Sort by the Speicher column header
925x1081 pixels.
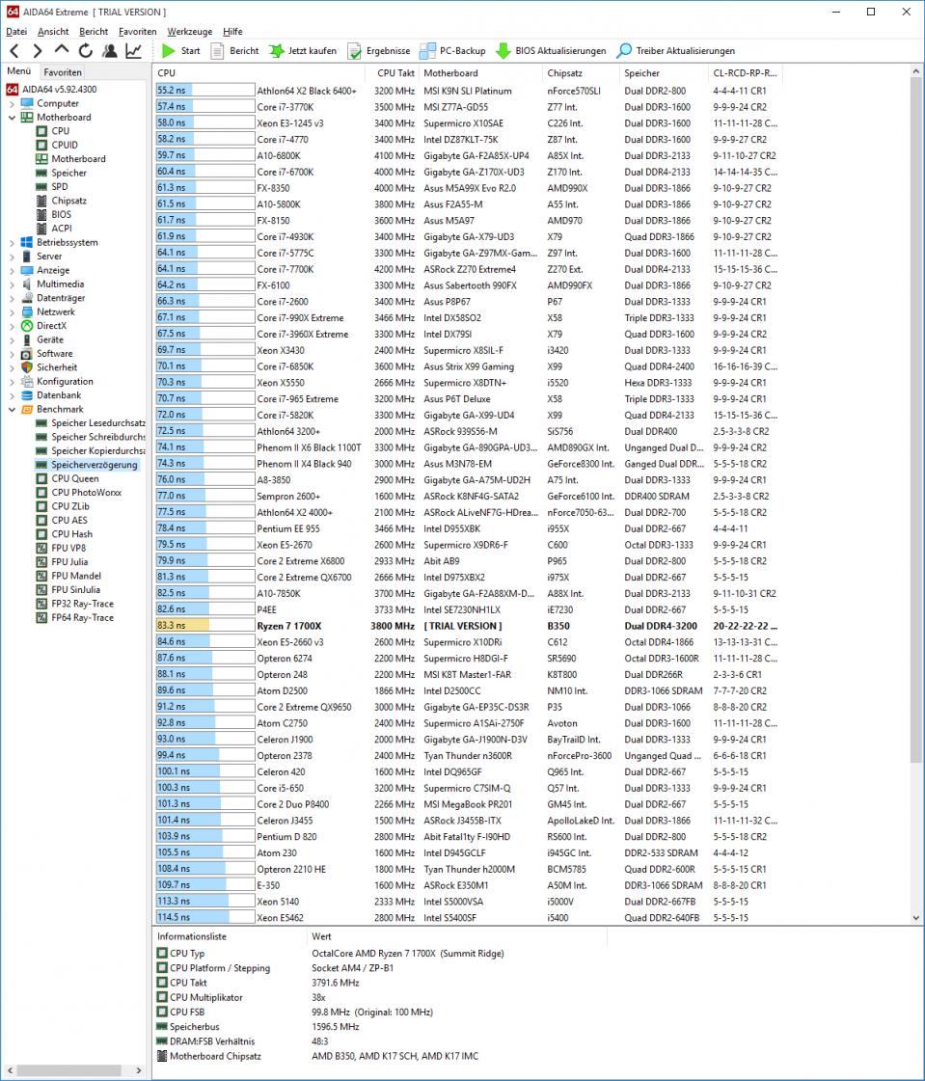click(x=665, y=72)
